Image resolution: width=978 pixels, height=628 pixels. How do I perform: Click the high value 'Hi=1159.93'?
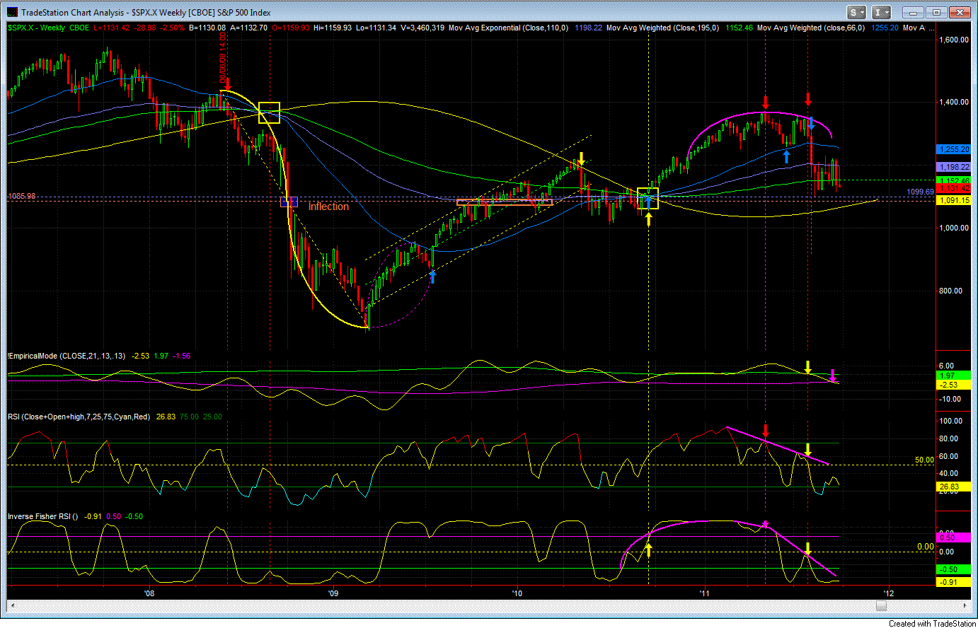(x=333, y=28)
